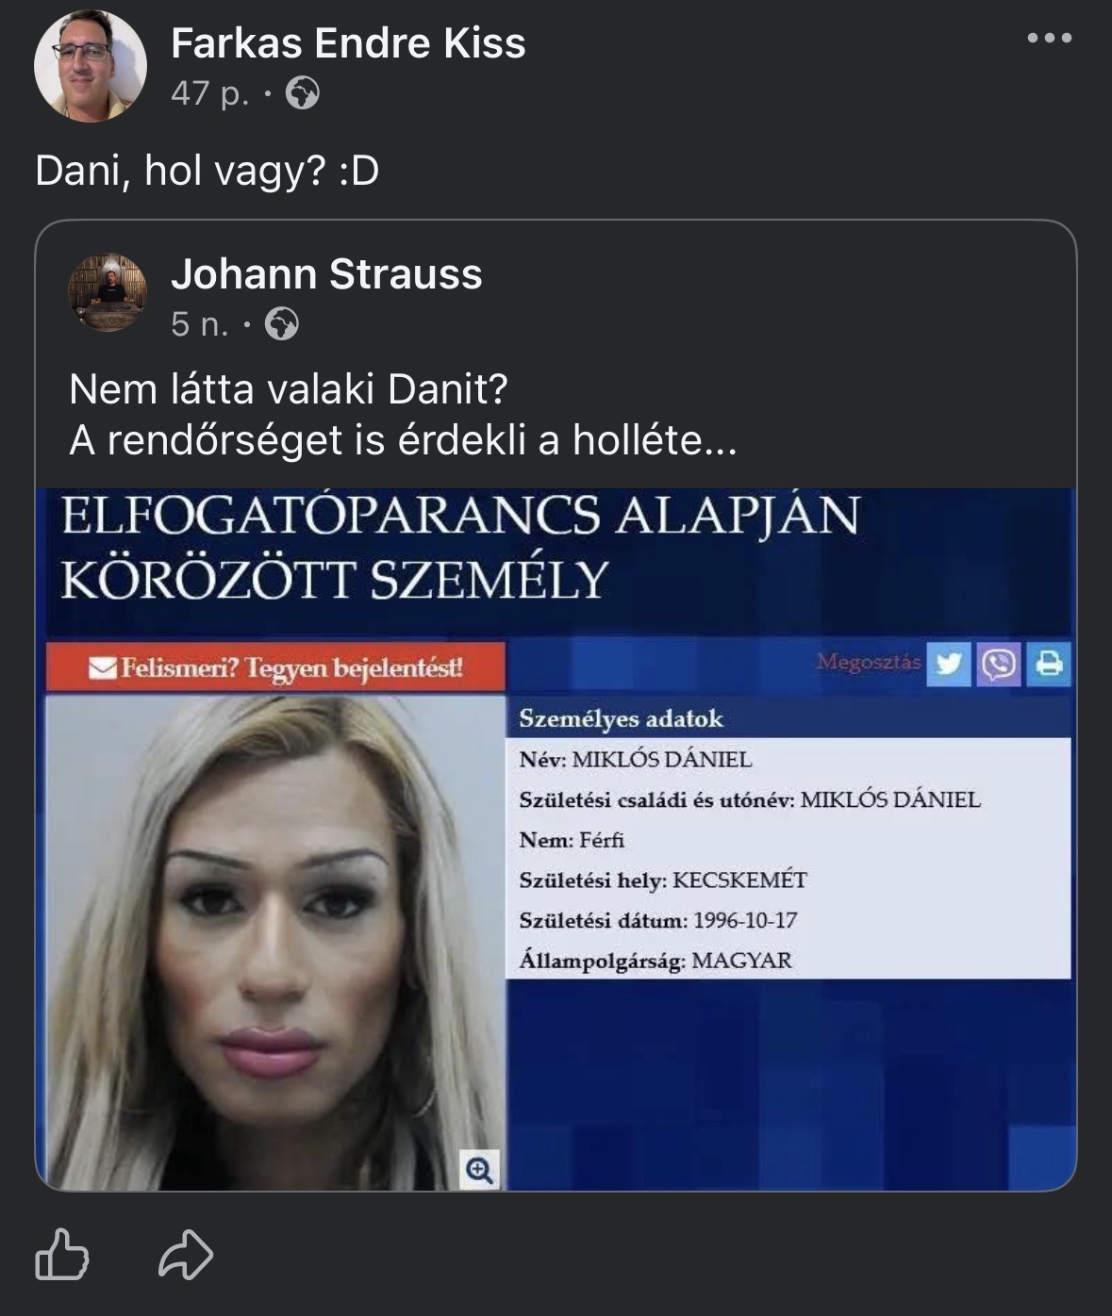
Task: Open the wanted person photo
Action: (x=275, y=943)
